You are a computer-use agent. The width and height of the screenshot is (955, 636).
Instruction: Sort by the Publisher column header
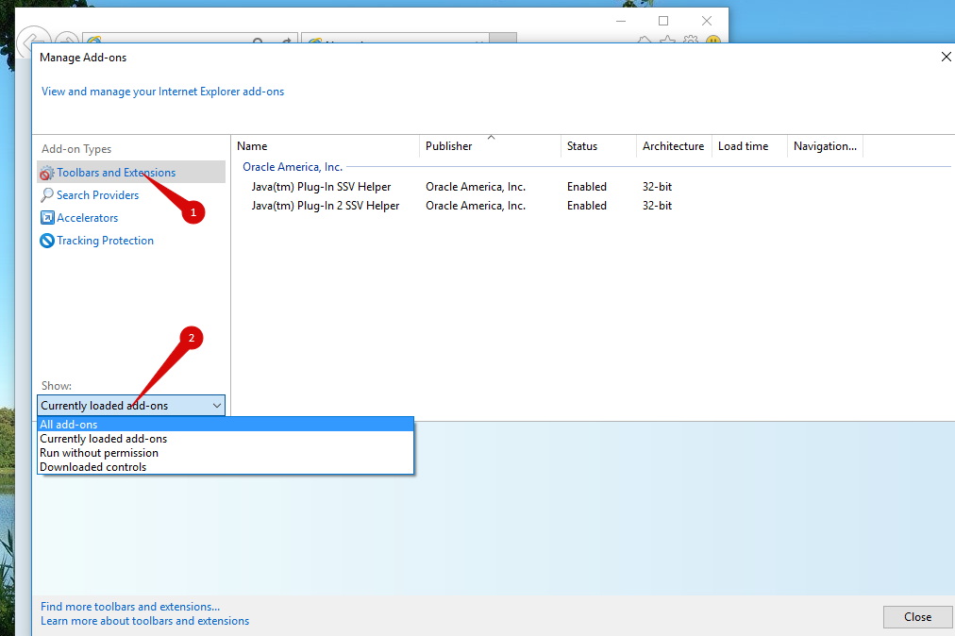tap(490, 146)
